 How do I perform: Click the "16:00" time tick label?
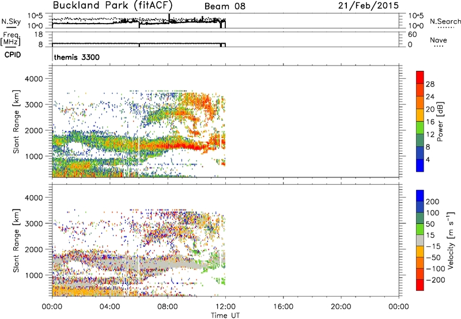(x=283, y=307)
